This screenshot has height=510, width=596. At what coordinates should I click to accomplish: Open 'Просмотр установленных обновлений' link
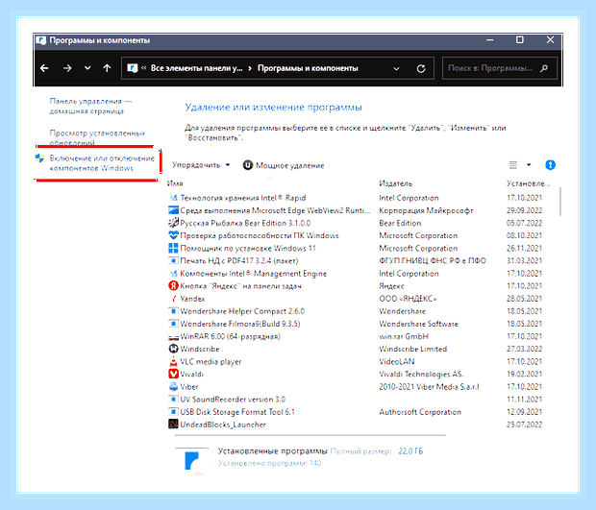click(97, 138)
